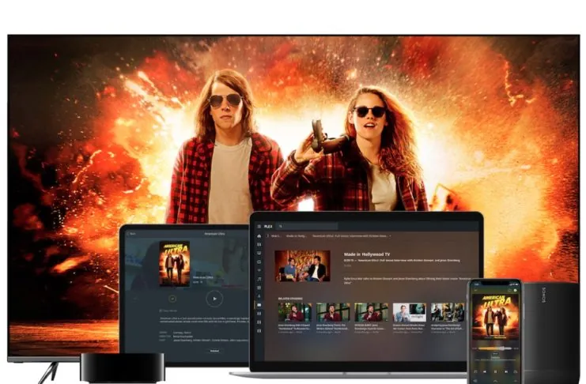
Task: Go to Home in the Plex sidebar
Action: click(x=259, y=236)
